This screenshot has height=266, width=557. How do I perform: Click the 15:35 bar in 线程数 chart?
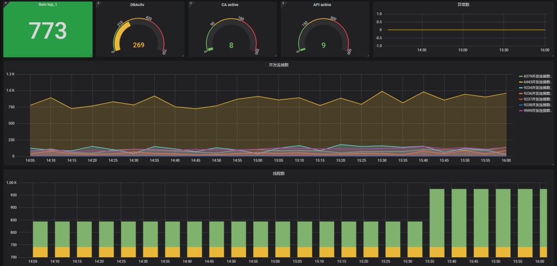[x=437, y=223]
